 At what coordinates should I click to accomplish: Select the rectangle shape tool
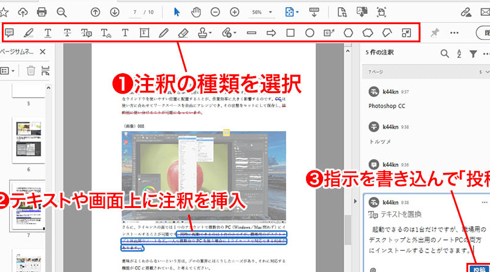tap(290, 33)
